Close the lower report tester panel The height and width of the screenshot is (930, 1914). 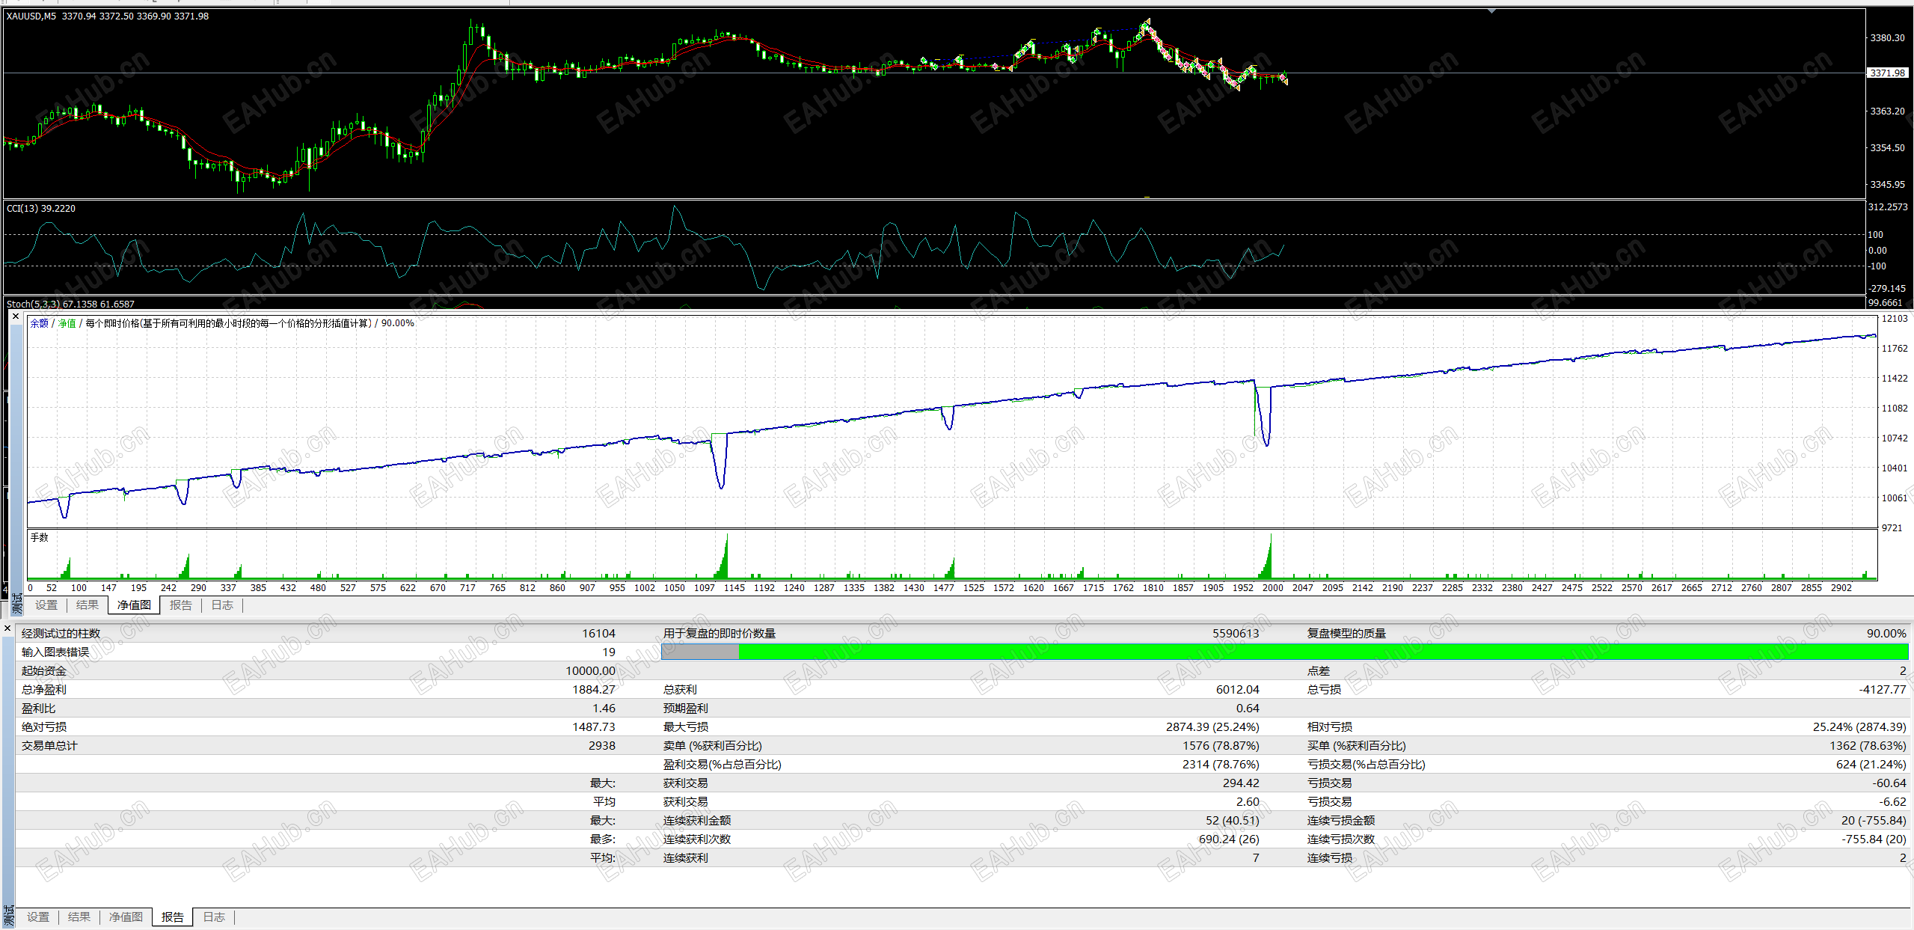(7, 628)
